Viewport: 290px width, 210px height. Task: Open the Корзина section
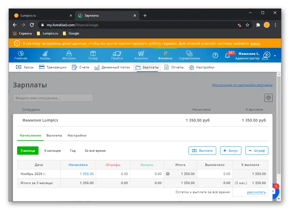coord(141,55)
